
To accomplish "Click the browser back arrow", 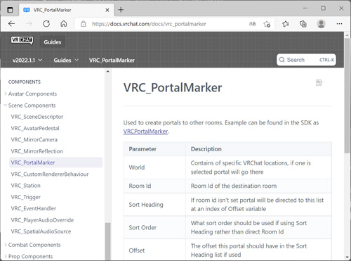I will pyautogui.click(x=11, y=24).
